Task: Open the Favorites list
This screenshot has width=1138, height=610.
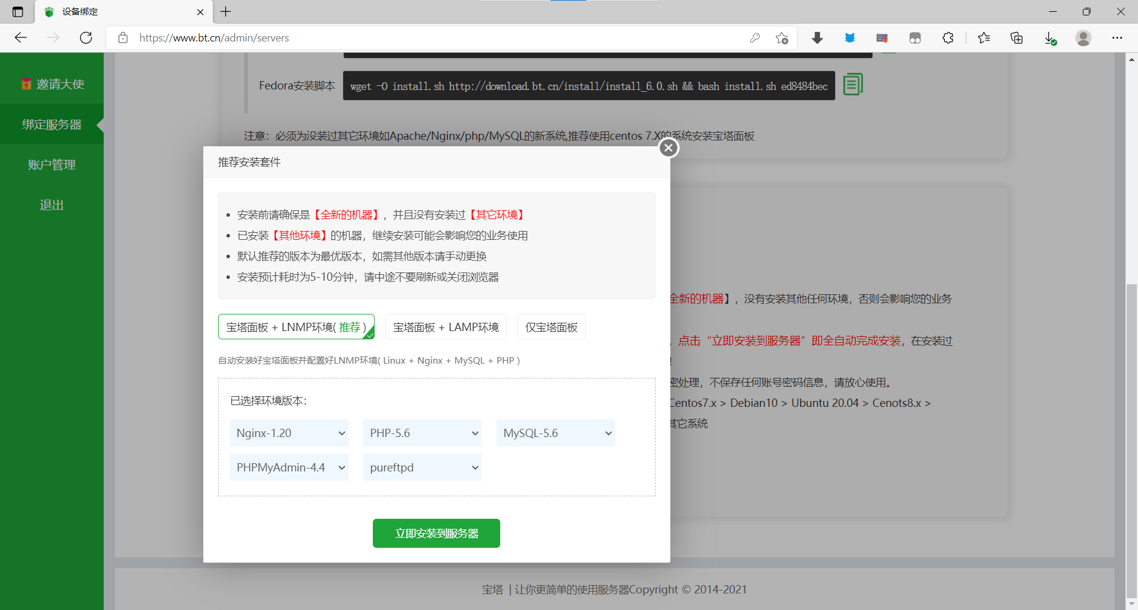Action: click(984, 38)
